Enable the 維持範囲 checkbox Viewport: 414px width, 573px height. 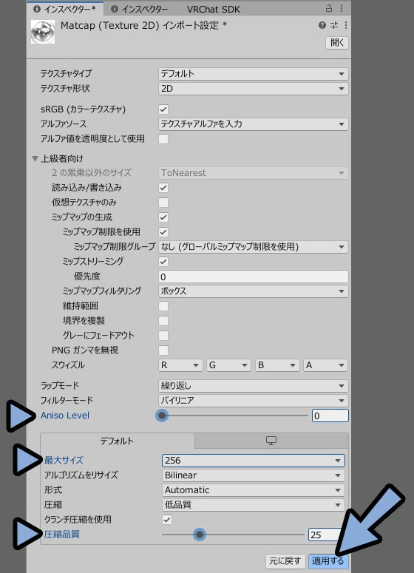coord(163,306)
